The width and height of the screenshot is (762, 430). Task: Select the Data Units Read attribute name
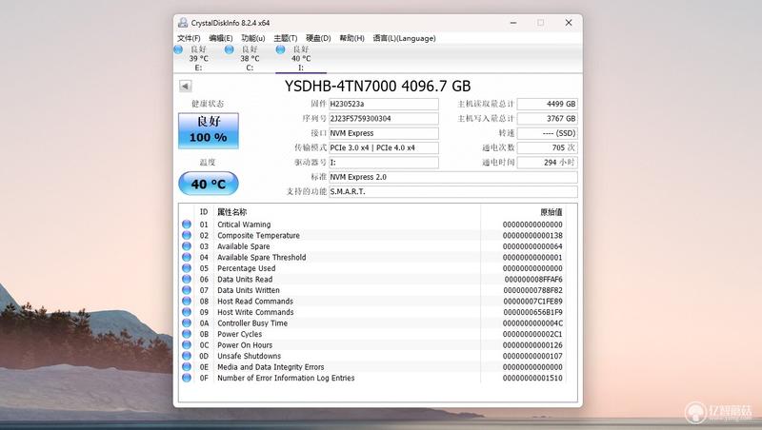(x=245, y=279)
